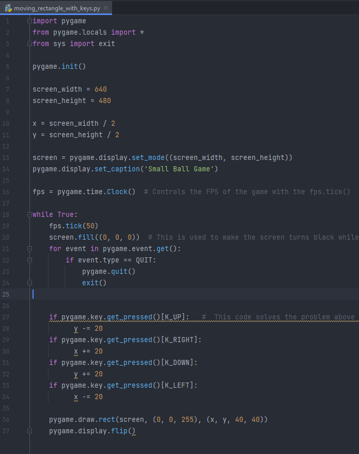Switch to moving_rectangle_with_keys.py tab

tap(57, 8)
